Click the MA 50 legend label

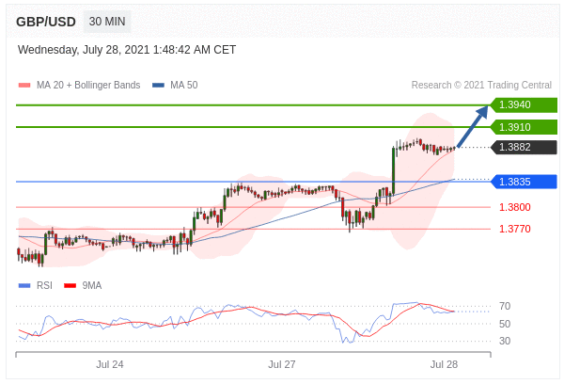coord(184,85)
